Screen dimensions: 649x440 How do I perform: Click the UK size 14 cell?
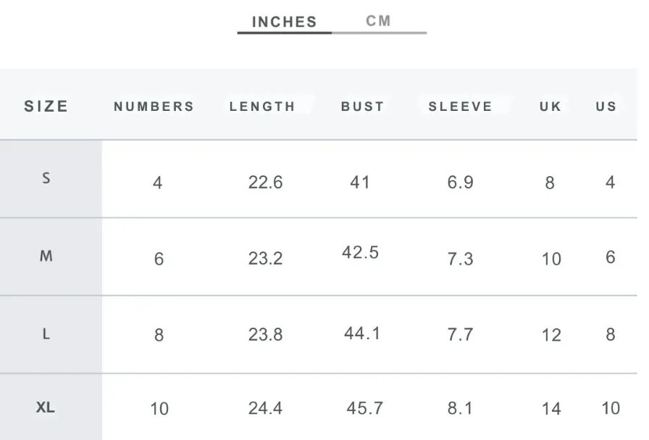[x=551, y=409]
